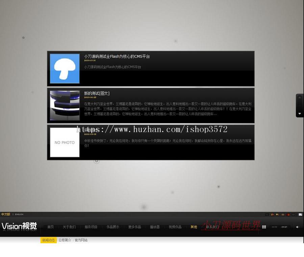Click the 2009-07-31 date text
This screenshot has height=257, width=304.
click(90, 61)
